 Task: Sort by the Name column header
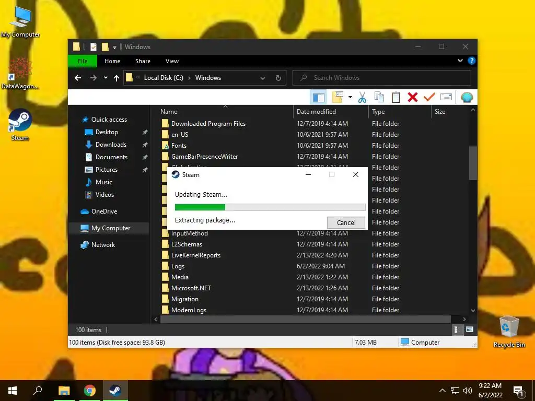pos(225,112)
